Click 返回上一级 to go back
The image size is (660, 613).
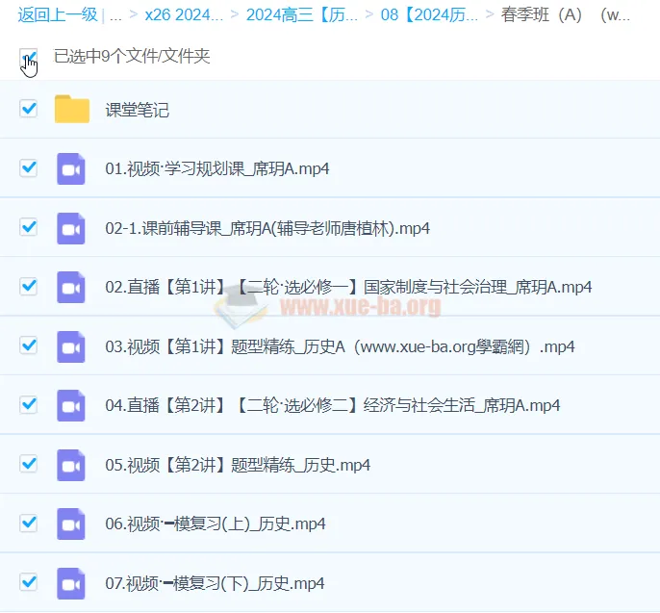click(x=57, y=14)
